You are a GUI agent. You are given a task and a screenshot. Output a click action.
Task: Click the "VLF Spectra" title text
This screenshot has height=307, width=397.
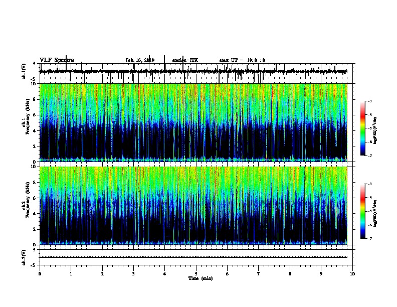(57, 60)
